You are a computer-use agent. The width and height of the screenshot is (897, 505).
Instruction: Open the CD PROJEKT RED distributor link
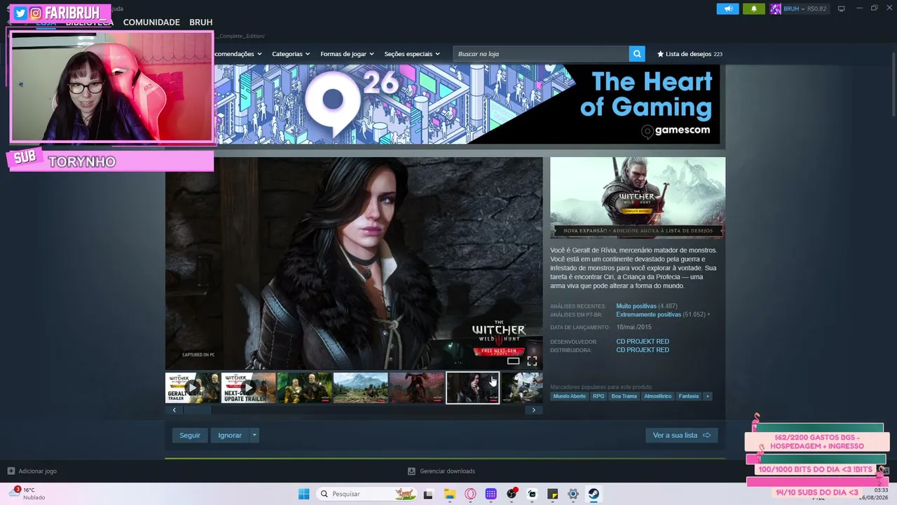pos(643,350)
